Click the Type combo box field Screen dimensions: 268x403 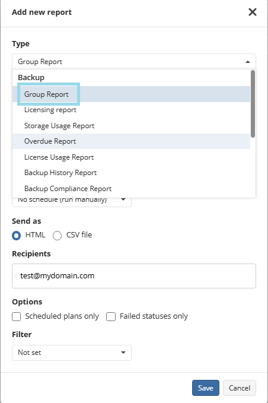pos(134,62)
